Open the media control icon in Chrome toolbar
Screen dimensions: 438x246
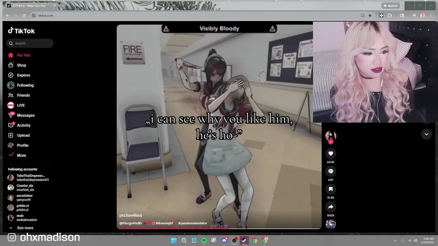[x=414, y=15]
